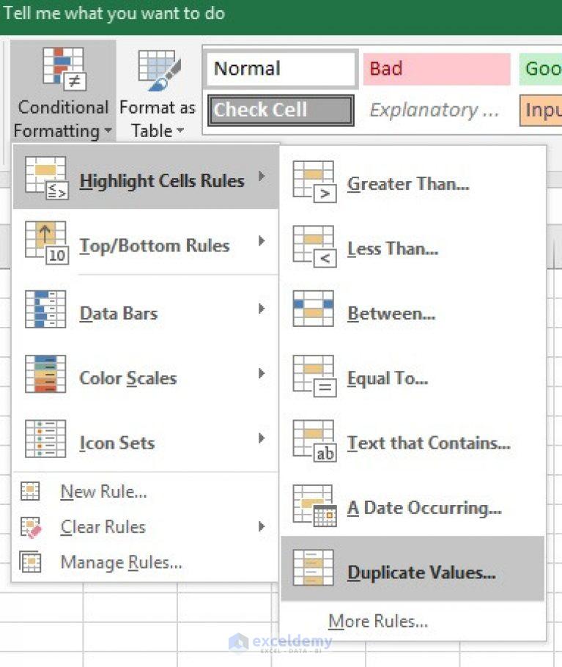The image size is (562, 667).
Task: Click the Less Than rule icon
Action: [314, 247]
